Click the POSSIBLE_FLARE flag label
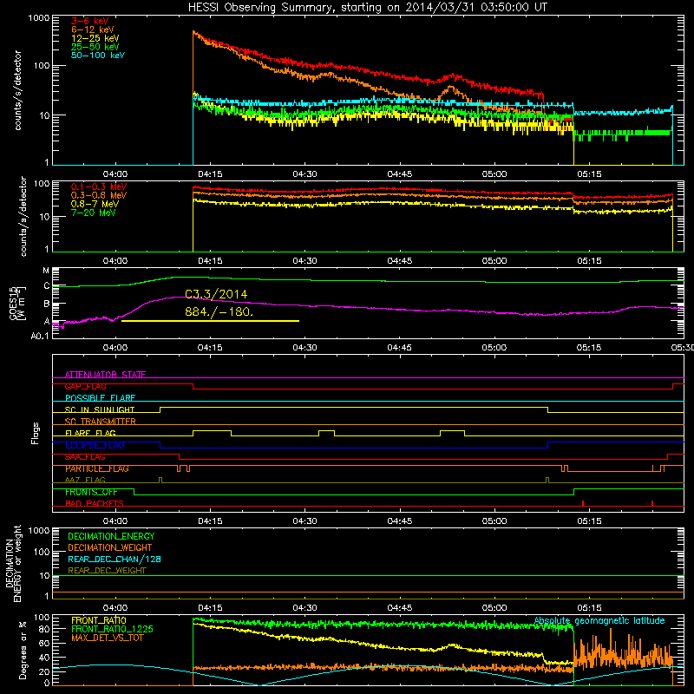This screenshot has height=694, width=694. (x=100, y=398)
